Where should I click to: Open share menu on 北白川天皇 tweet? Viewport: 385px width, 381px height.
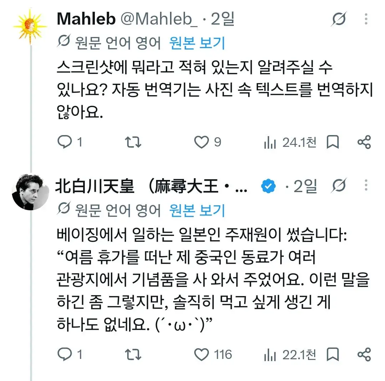click(x=364, y=355)
